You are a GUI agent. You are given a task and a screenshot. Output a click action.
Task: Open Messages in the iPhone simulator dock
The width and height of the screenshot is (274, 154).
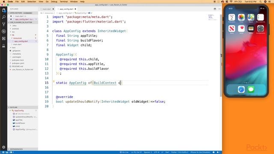point(251,89)
